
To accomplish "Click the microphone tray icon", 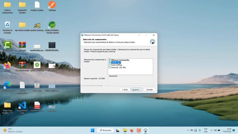I will pos(200,130).
